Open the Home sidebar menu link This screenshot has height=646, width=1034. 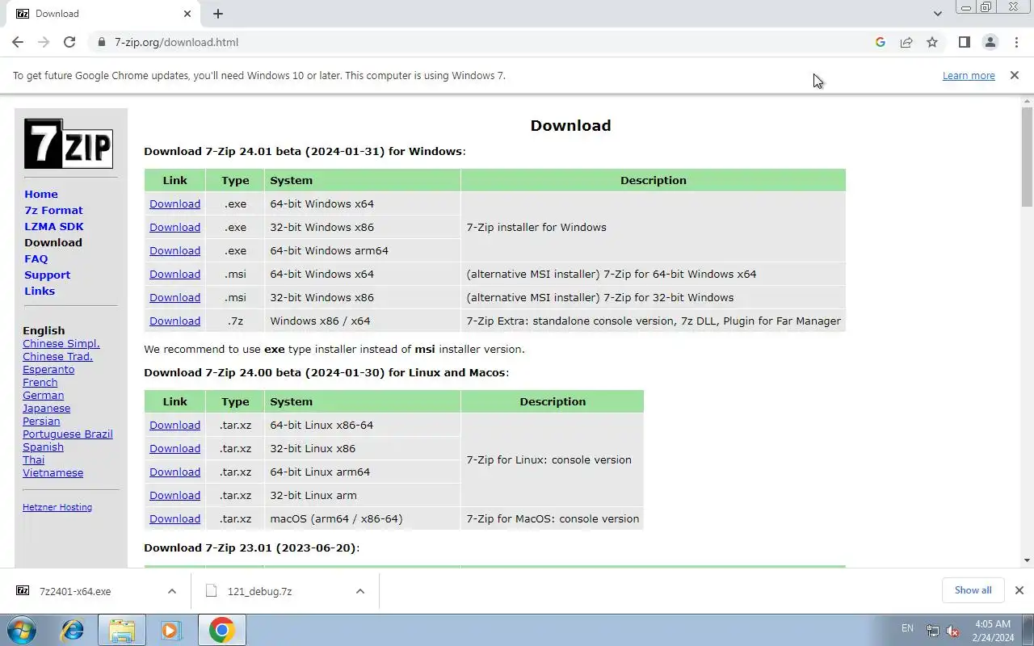click(41, 194)
